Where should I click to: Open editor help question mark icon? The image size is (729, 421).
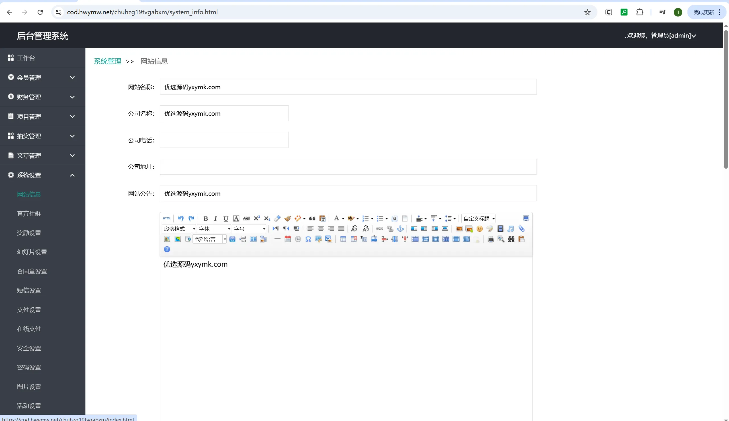(167, 249)
